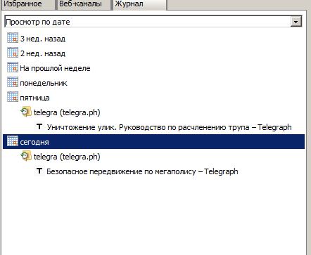Viewport: 311px width, 255px height.
Task: Open the Просмотр по дате dropdown arrow
Action: (296, 22)
